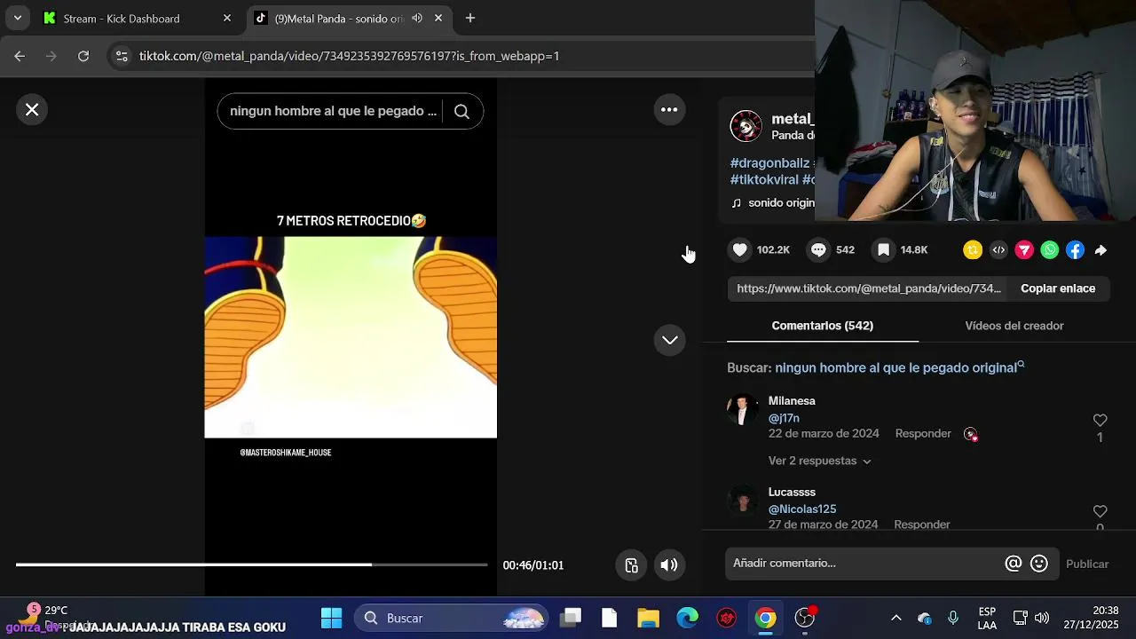
Task: Open the @Nicolas125 mention link
Action: click(802, 509)
